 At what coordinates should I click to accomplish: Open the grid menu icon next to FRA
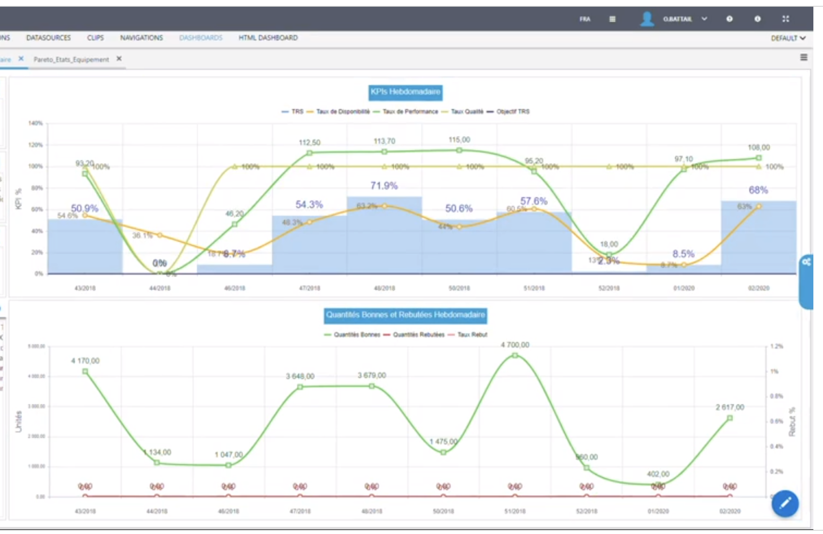[x=612, y=19]
